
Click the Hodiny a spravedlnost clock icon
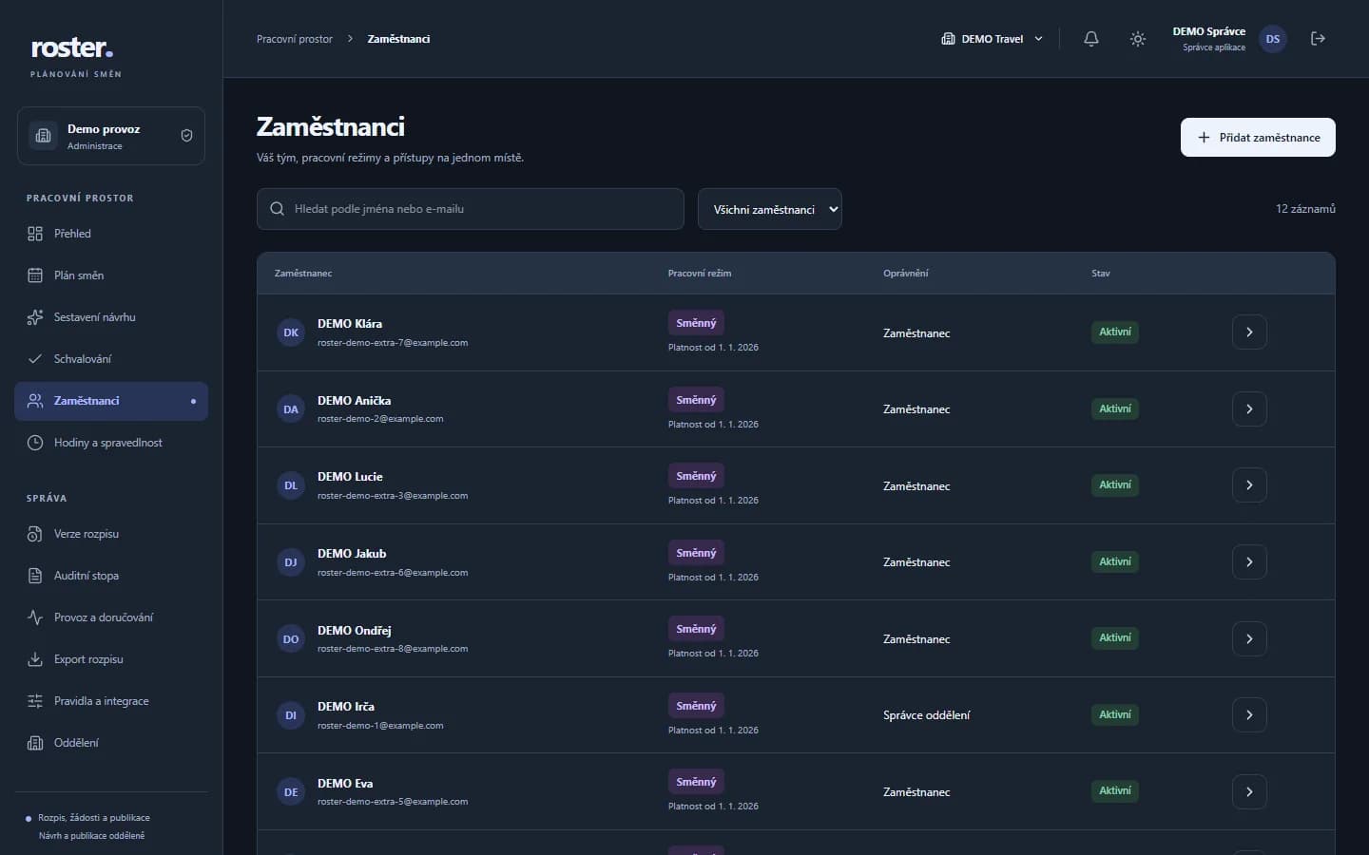click(x=35, y=443)
